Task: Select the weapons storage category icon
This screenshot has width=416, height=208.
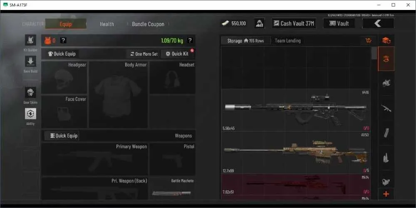Action: tap(386, 108)
